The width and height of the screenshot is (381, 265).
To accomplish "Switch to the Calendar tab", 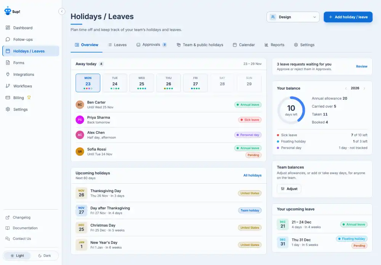I will point(244,45).
